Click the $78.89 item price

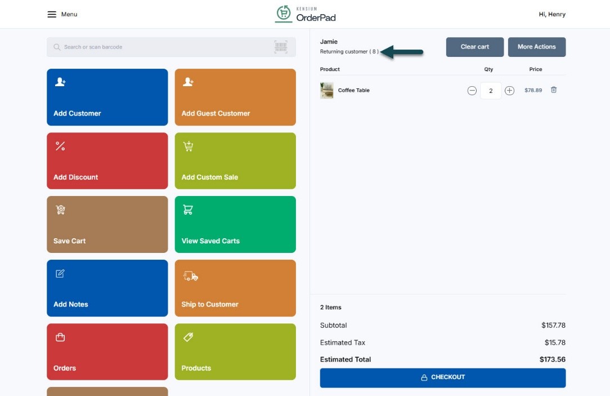coord(533,90)
